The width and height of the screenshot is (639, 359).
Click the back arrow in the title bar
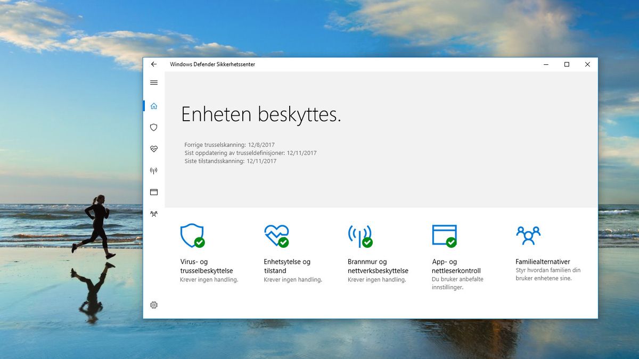coord(154,64)
